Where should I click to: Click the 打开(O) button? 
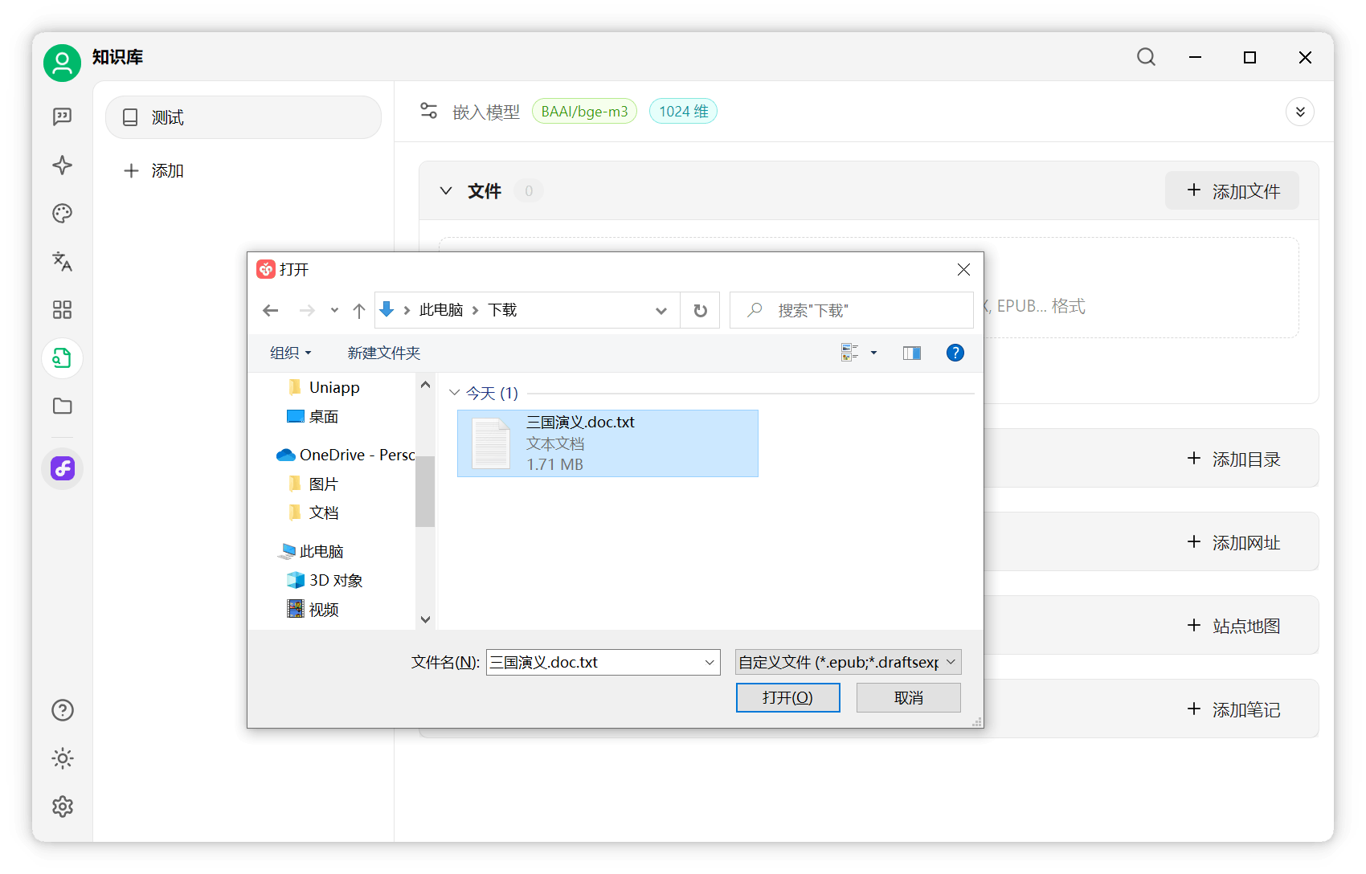[787, 697]
